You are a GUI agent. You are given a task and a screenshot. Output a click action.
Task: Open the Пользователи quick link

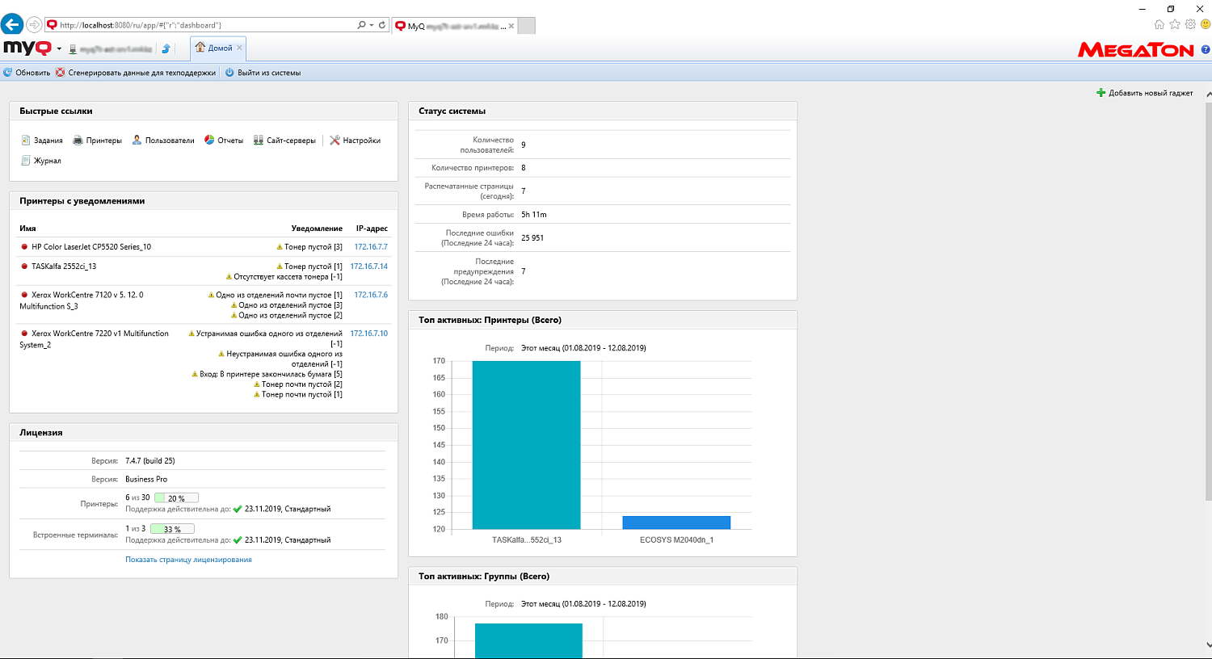163,141
